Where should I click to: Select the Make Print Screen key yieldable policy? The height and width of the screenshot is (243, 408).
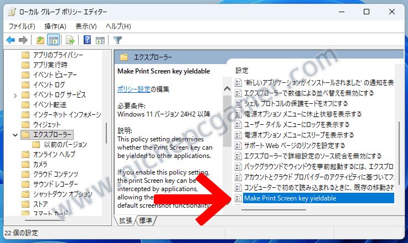pyautogui.click(x=290, y=198)
